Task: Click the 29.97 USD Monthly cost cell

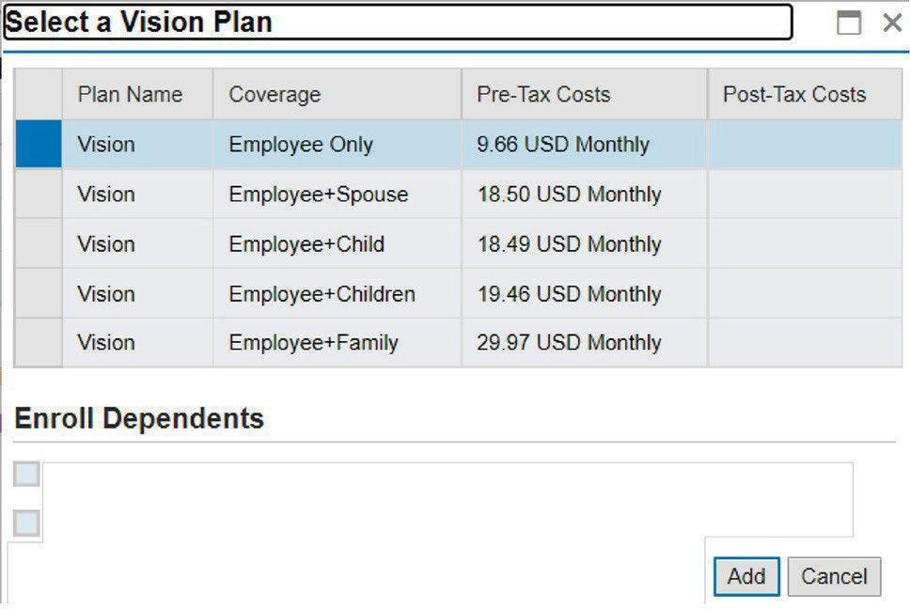Action: (x=569, y=342)
